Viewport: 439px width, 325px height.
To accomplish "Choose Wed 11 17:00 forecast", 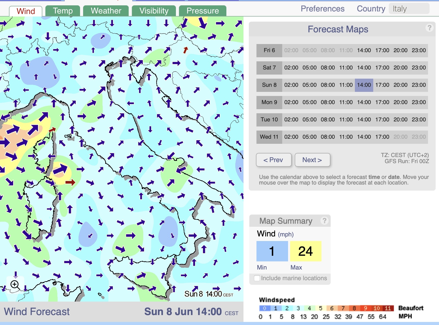I will pos(382,137).
